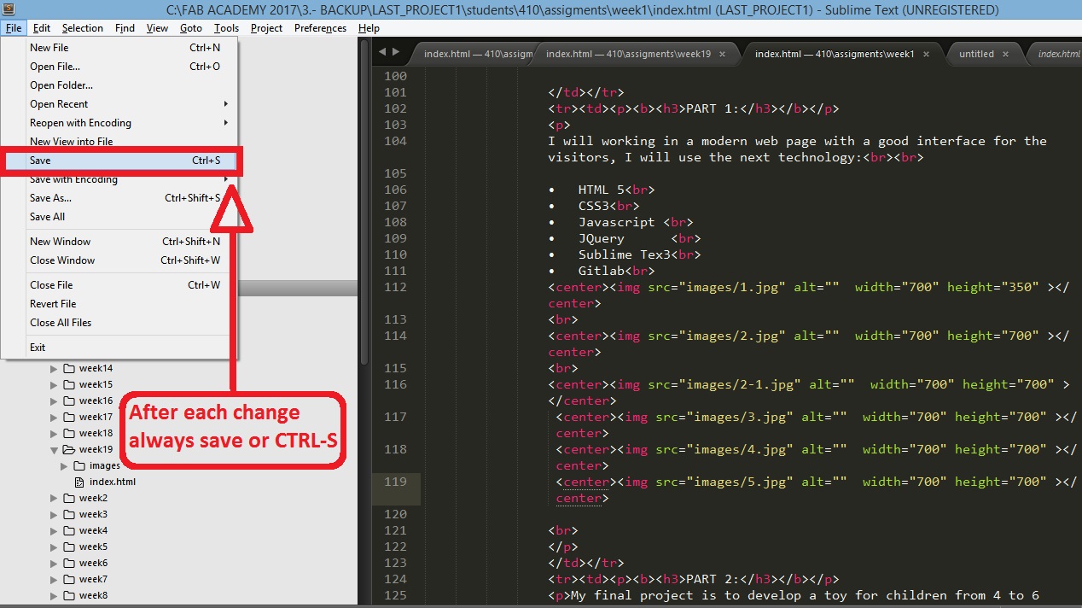Switch to the untitled tab
Image resolution: width=1082 pixels, height=608 pixels.
pyautogui.click(x=983, y=54)
